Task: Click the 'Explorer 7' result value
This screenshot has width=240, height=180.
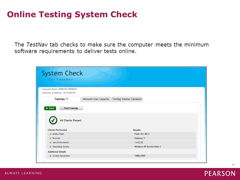Action: pyautogui.click(x=139, y=138)
